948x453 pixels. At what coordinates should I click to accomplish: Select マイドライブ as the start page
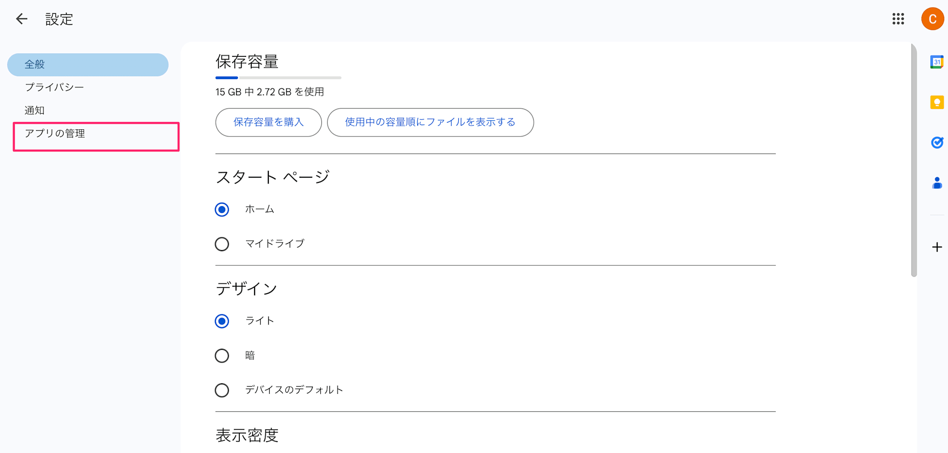coord(222,244)
